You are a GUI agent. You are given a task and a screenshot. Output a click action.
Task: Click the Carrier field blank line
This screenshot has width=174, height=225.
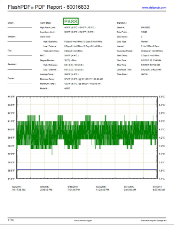pyautogui.click(x=20, y=83)
